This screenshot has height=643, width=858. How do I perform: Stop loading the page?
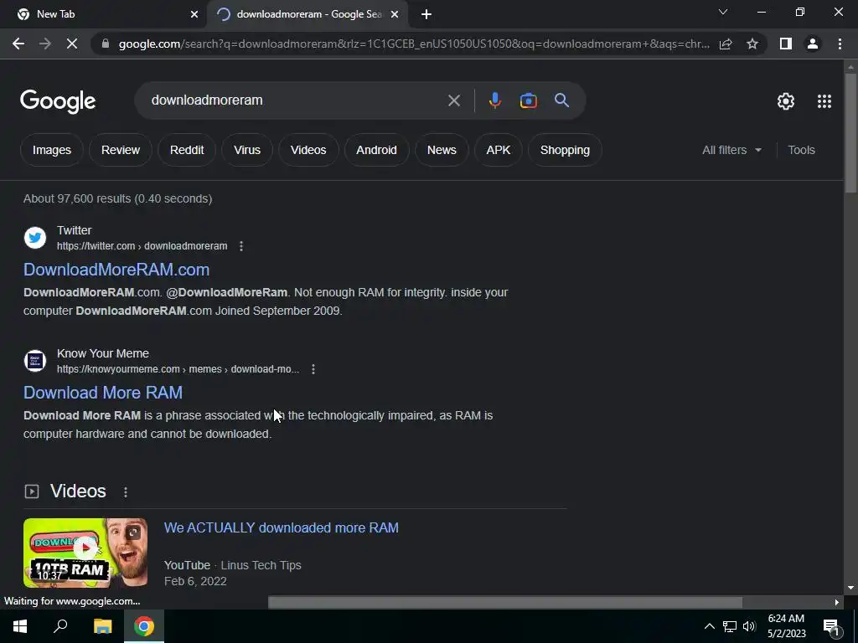[x=72, y=44]
